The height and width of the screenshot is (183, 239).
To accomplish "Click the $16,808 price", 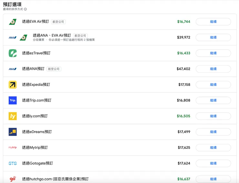I will pos(183,100).
